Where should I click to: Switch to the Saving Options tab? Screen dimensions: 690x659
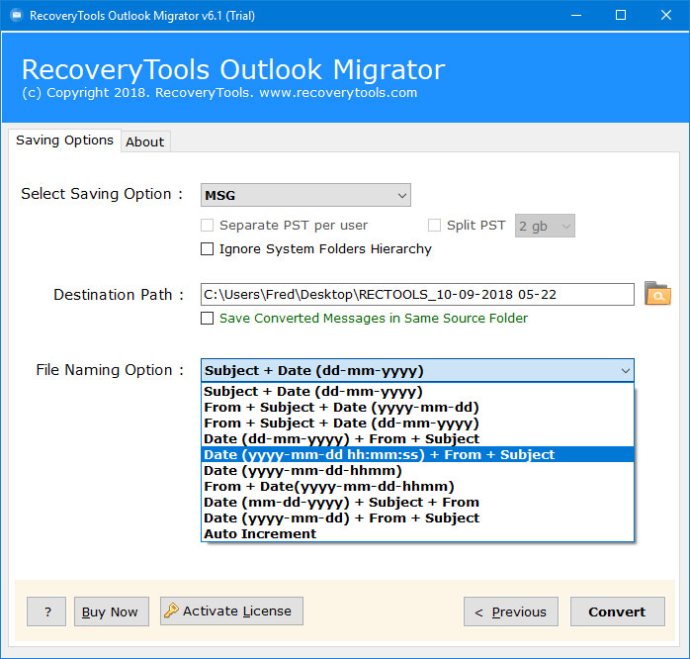64,141
